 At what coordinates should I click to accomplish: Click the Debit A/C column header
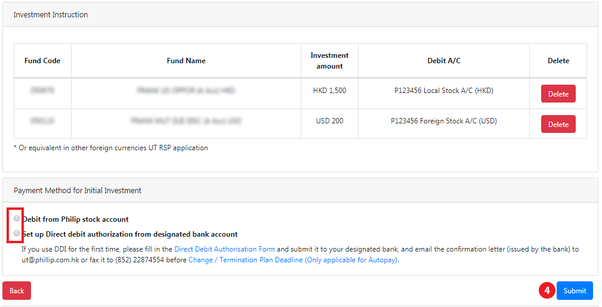pos(444,61)
